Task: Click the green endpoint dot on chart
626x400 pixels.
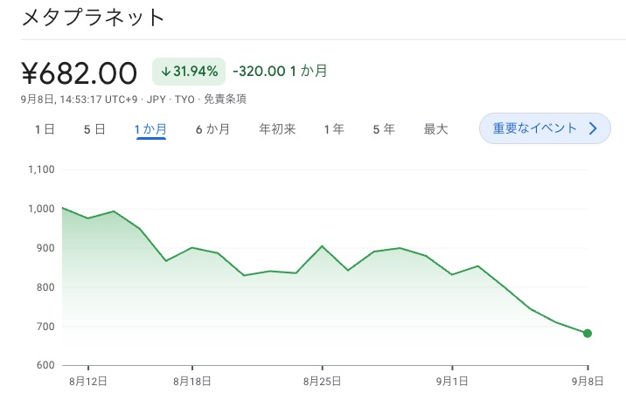Action: point(588,333)
